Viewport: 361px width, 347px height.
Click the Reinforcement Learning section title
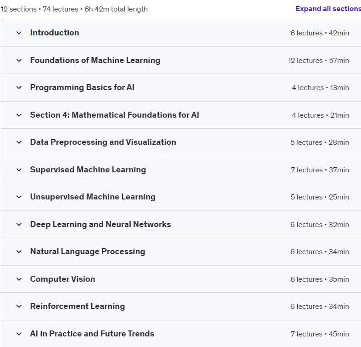78,306
